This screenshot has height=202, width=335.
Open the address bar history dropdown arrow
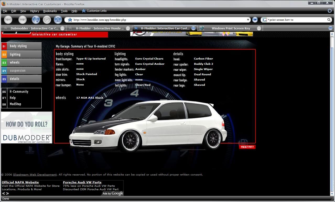(x=248, y=20)
